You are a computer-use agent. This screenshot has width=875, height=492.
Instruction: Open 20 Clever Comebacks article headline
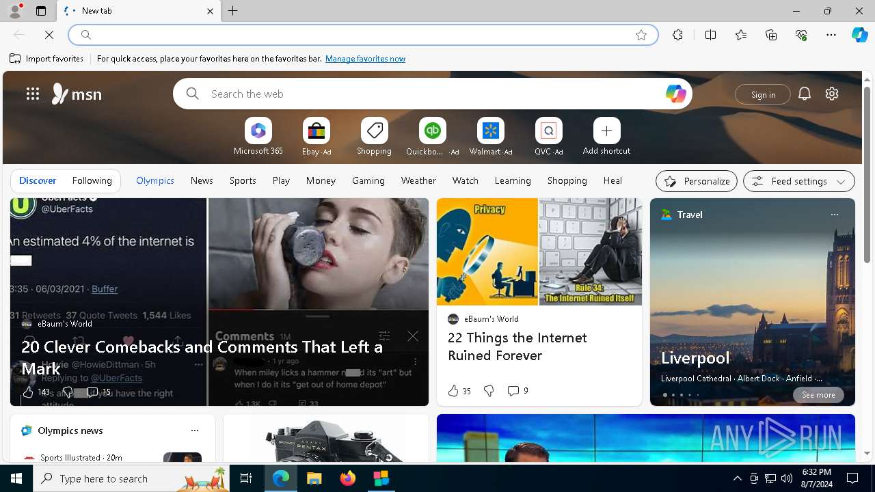[x=202, y=357]
